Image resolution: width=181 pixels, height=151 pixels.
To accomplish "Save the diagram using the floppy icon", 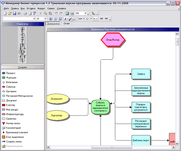I will click(x=14, y=13).
